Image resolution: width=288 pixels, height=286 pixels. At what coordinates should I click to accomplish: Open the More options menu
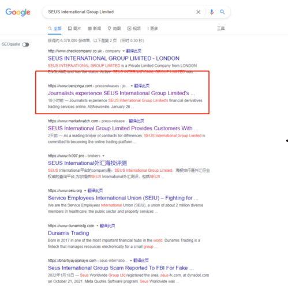point(152,28)
